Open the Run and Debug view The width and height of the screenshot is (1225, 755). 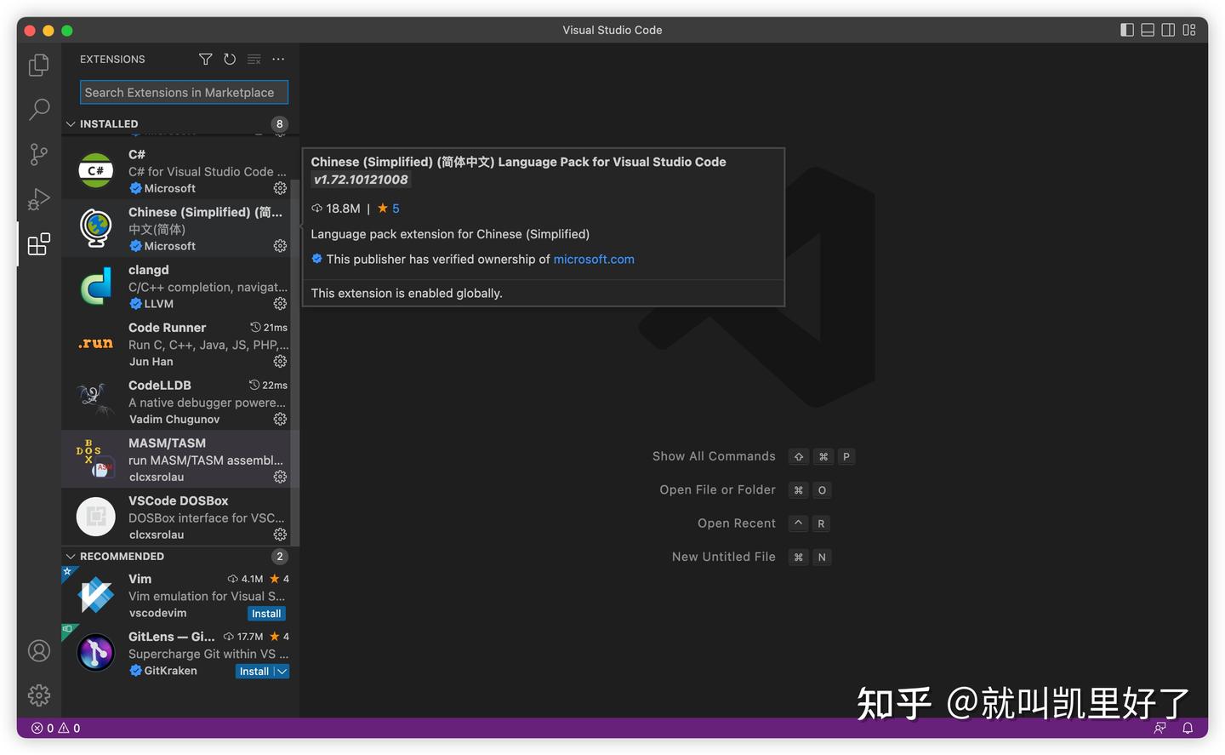pos(38,199)
